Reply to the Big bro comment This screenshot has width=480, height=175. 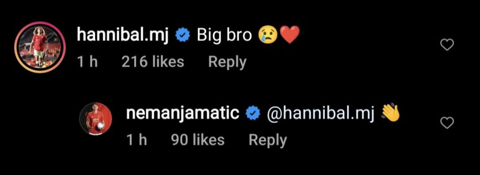227,62
